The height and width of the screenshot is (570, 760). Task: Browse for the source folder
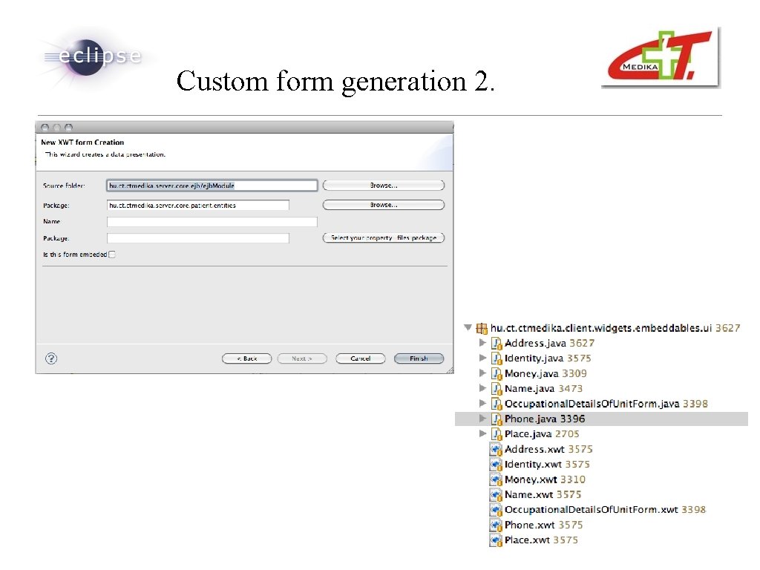coord(384,186)
